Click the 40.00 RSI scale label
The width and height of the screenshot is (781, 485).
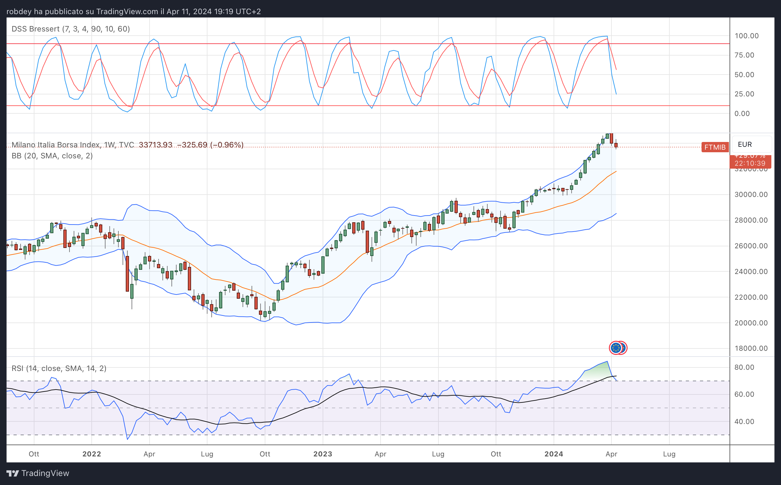(x=744, y=421)
